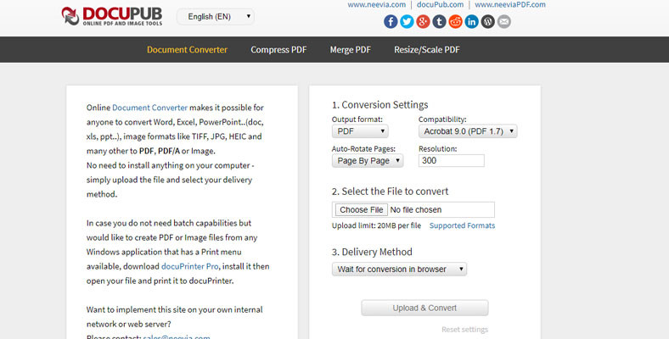The width and height of the screenshot is (669, 339).
Task: Open the Supported Formats link
Action: (462, 225)
